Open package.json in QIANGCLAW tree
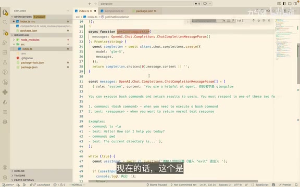Viewport: 300px width, 187px height. tap(41, 67)
